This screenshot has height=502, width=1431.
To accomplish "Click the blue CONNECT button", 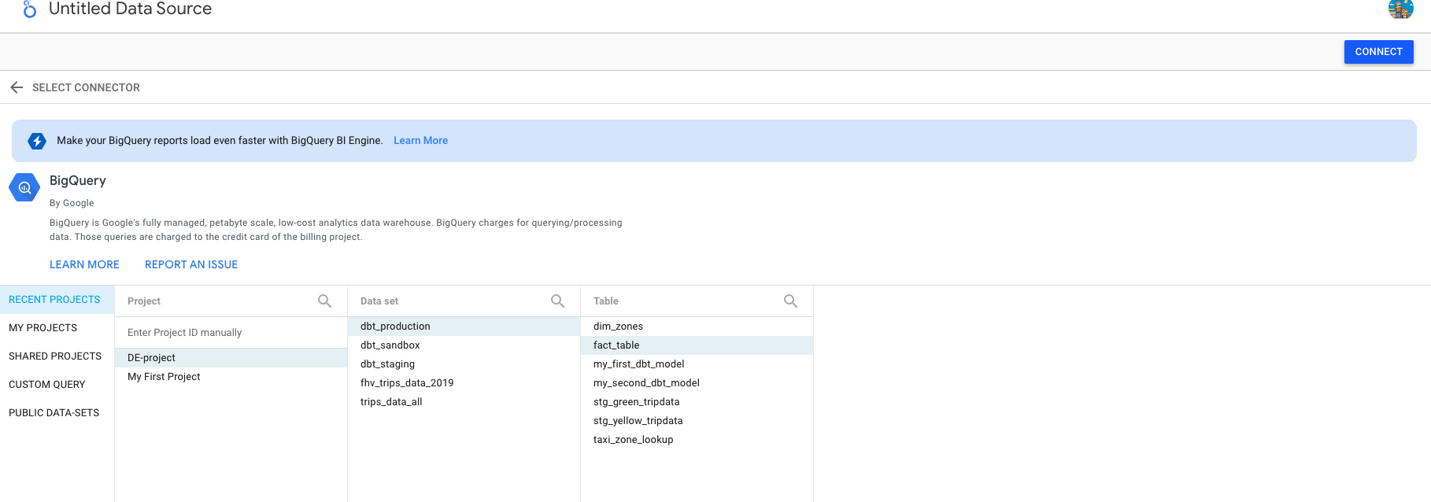I will click(x=1378, y=52).
